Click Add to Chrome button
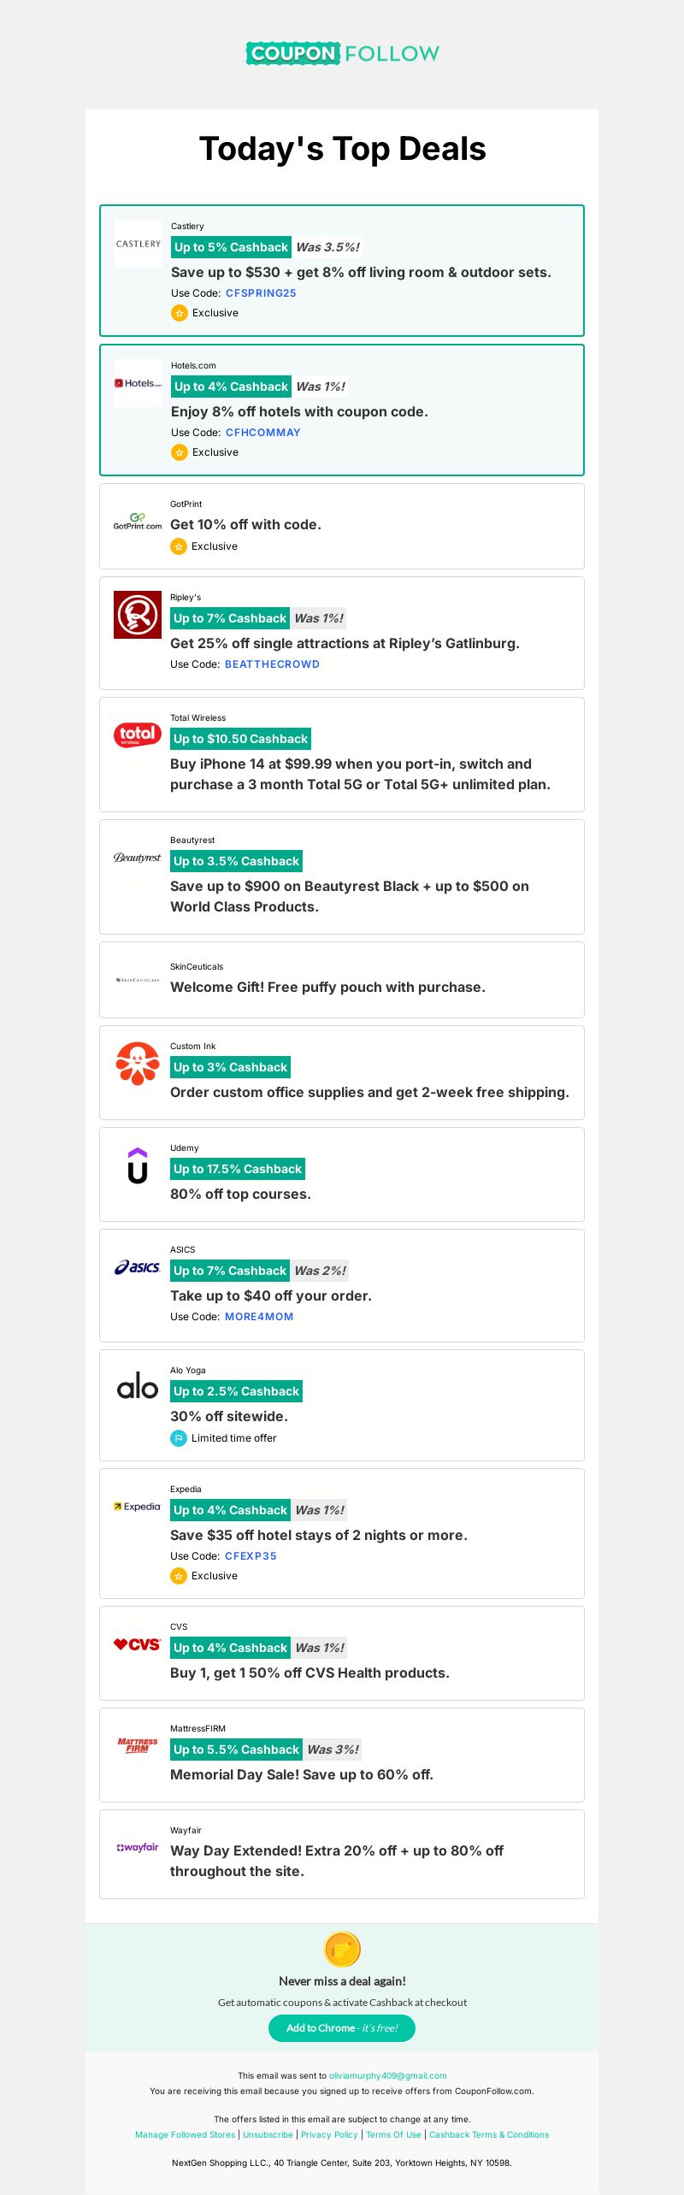The height and width of the screenshot is (2195, 684). pos(342,2028)
